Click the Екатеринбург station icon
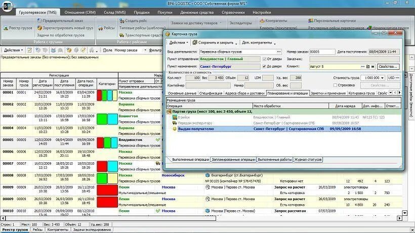This screenshot has height=233, width=415. click(207, 175)
